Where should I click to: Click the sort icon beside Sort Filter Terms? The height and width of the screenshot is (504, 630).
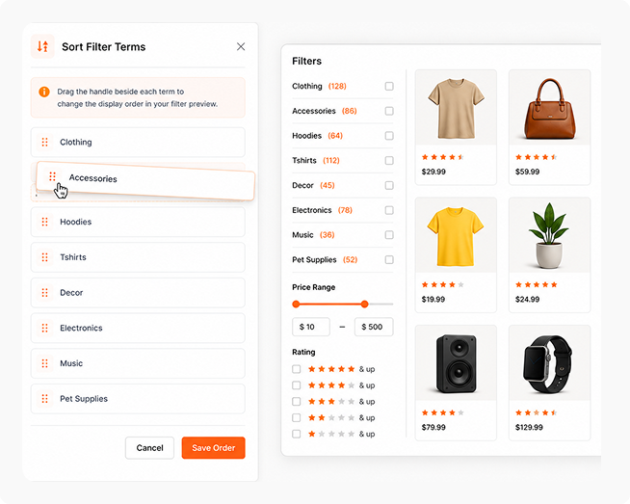click(x=42, y=46)
